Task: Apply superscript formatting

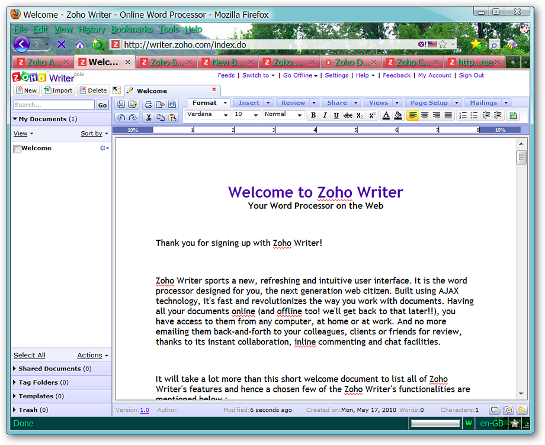Action: tap(372, 115)
